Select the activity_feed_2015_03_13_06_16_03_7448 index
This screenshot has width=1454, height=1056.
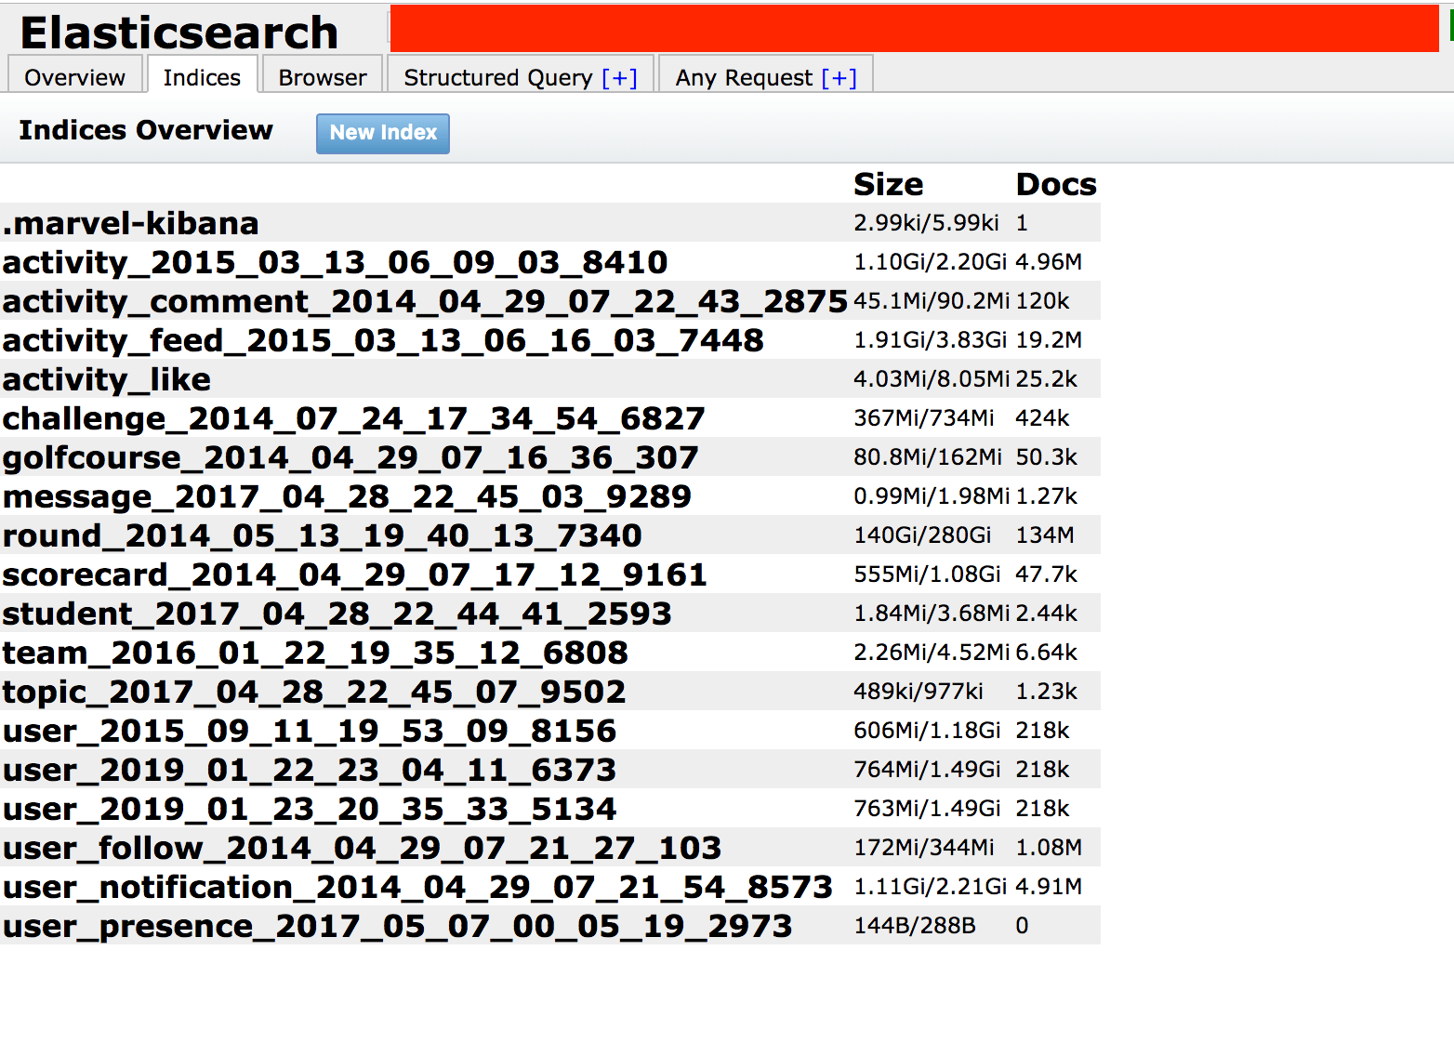coord(383,340)
